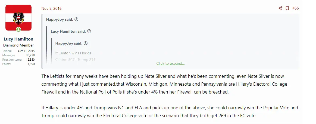Click the green online status indicator on avatar
The width and height of the screenshot is (316, 124).
[18, 29]
